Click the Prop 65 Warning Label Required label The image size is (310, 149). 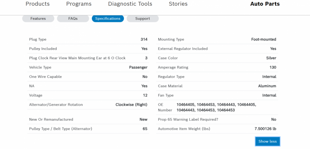(188, 120)
